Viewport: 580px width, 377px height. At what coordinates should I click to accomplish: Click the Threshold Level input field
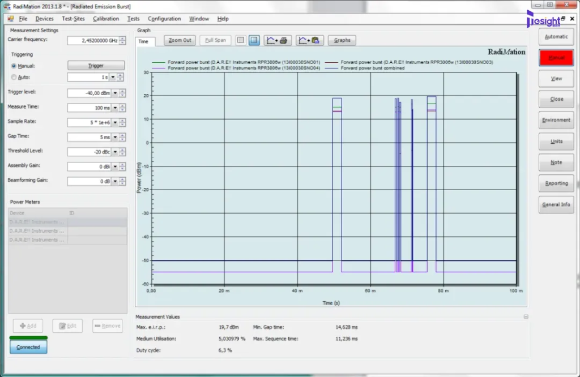point(89,152)
